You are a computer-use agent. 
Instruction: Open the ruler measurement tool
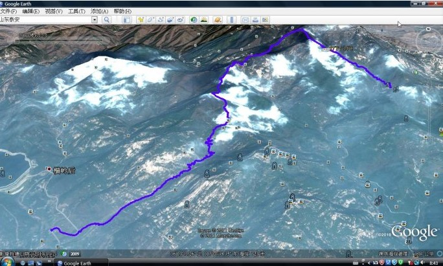click(x=231, y=20)
